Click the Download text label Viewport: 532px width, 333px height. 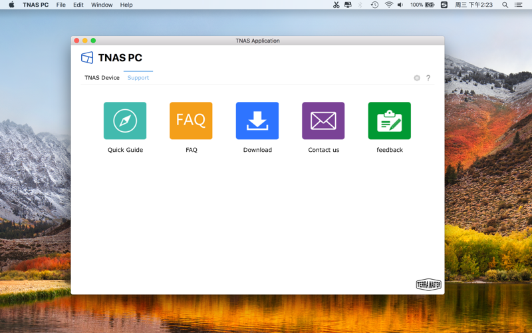[x=257, y=150]
